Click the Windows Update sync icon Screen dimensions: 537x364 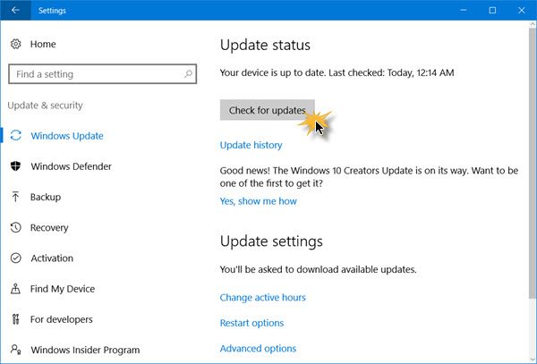coord(16,135)
